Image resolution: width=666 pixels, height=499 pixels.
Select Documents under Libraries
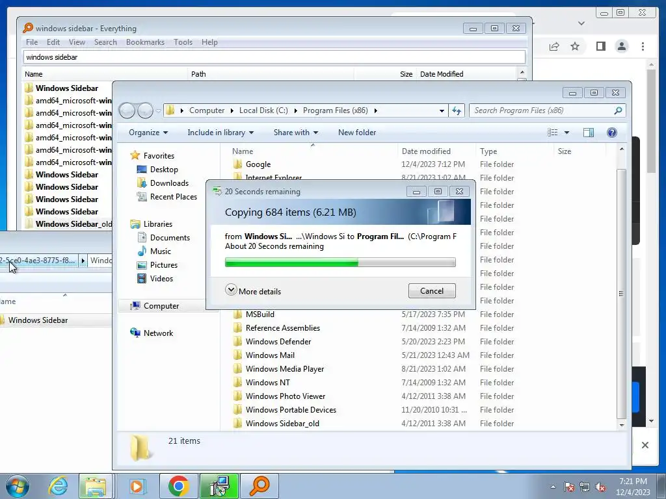[x=170, y=238]
